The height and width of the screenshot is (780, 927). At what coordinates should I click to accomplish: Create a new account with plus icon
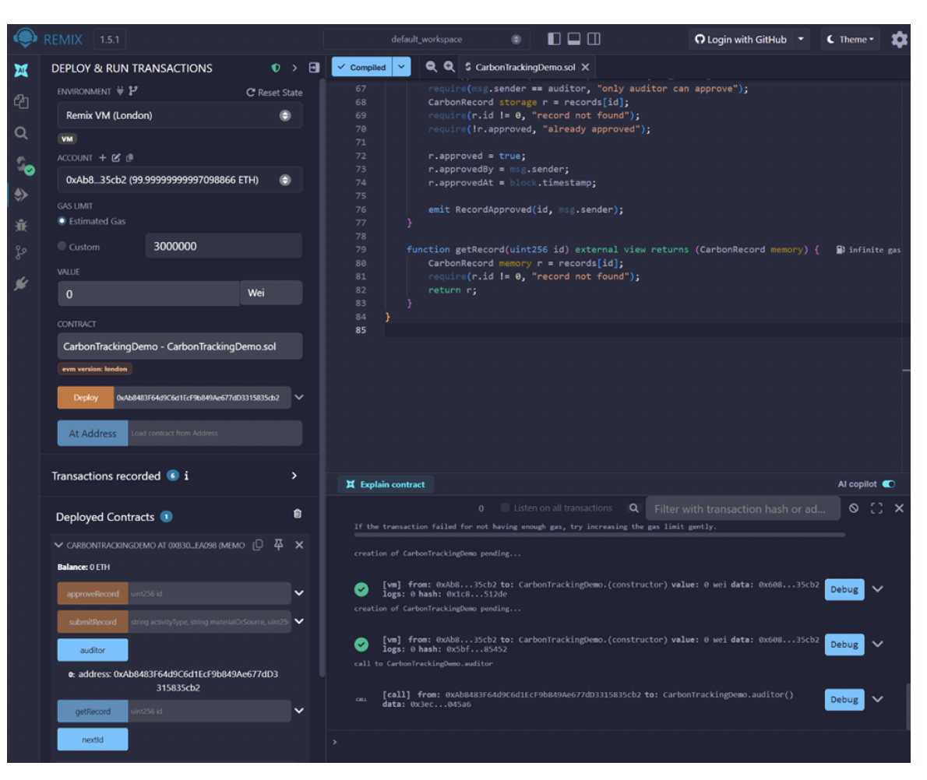tap(103, 158)
